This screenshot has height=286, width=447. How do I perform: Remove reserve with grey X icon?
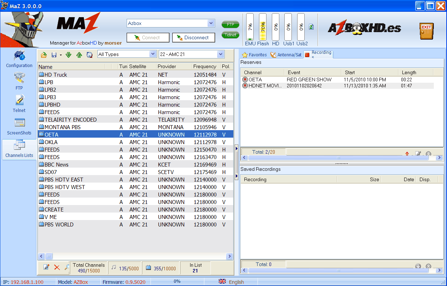[x=428, y=154]
